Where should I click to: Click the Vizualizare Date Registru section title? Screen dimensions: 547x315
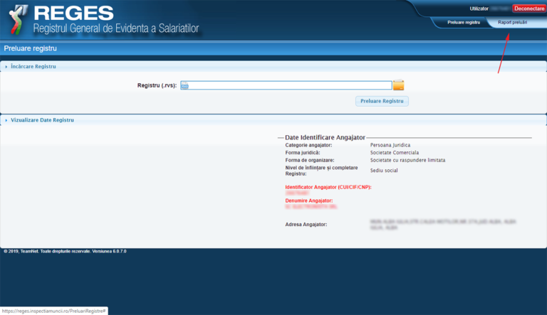point(42,120)
